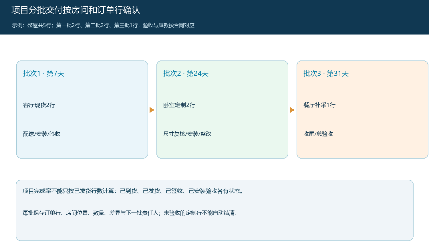Click the heading 批次1 · 第7天
429x251 pixels.
click(44, 74)
